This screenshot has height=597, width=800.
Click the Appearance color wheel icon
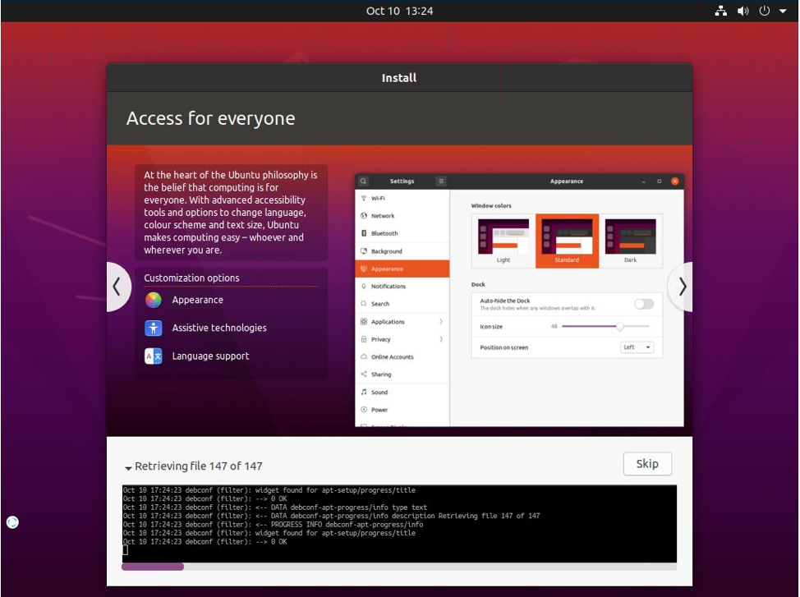pos(153,300)
